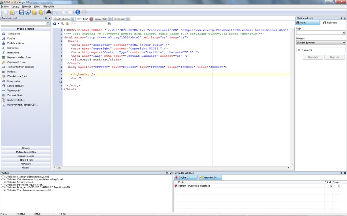
Task: Choose Zvýrazněné písmo highlighter tool
Action: point(16,62)
